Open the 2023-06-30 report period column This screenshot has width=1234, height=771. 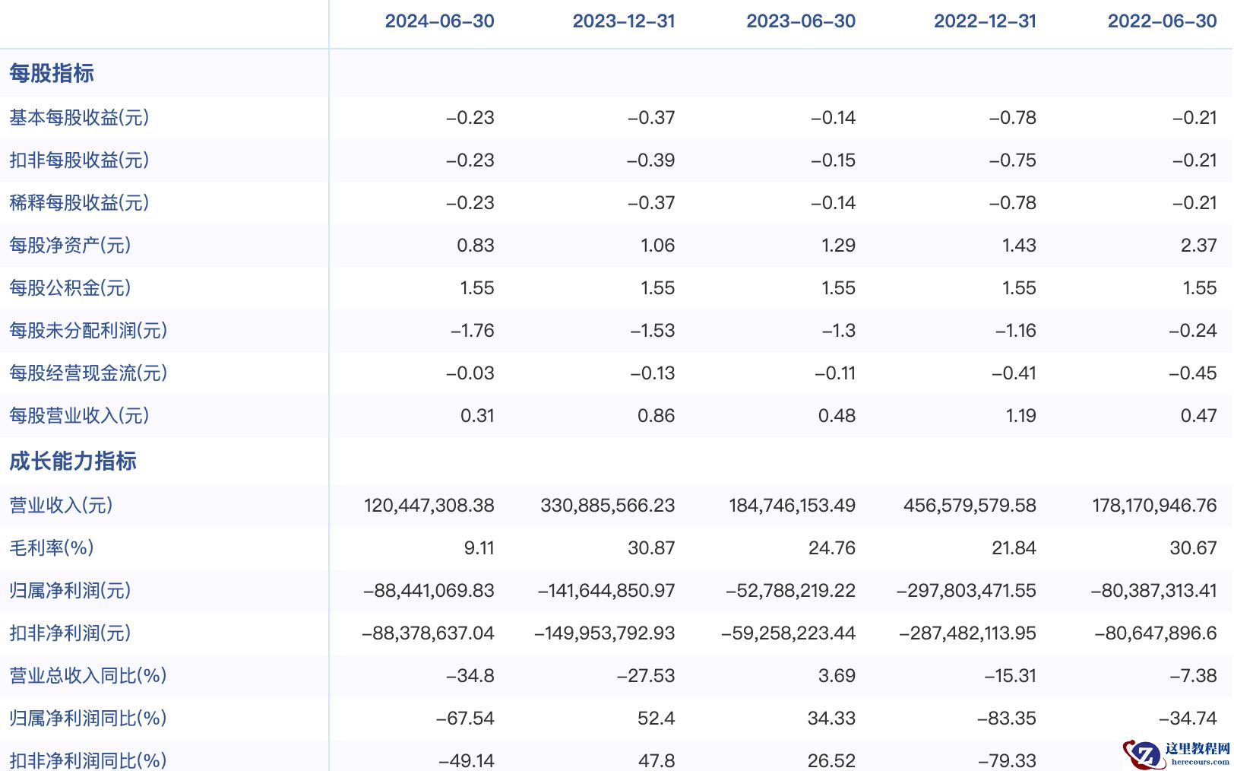point(801,21)
